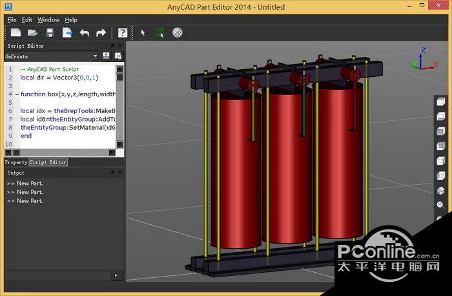Click script editor horizontal scroll left arrow
Screen dimensions: 452x296
tap(8, 153)
